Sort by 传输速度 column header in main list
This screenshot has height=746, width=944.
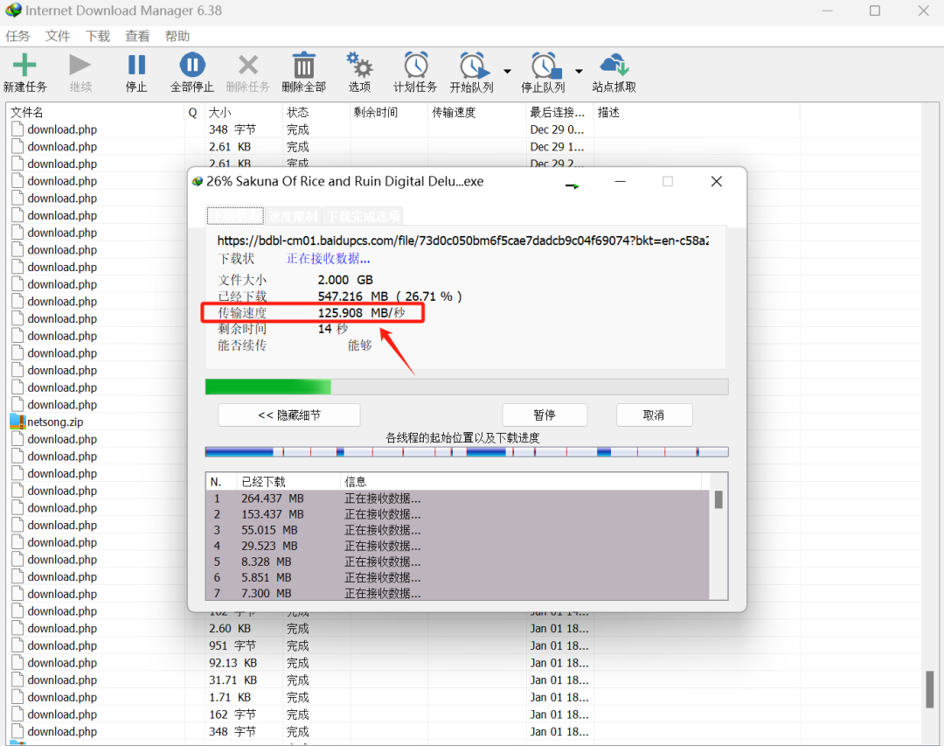(x=476, y=112)
